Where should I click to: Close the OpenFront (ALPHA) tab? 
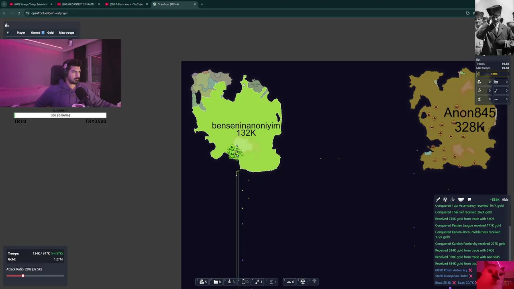pos(195,4)
